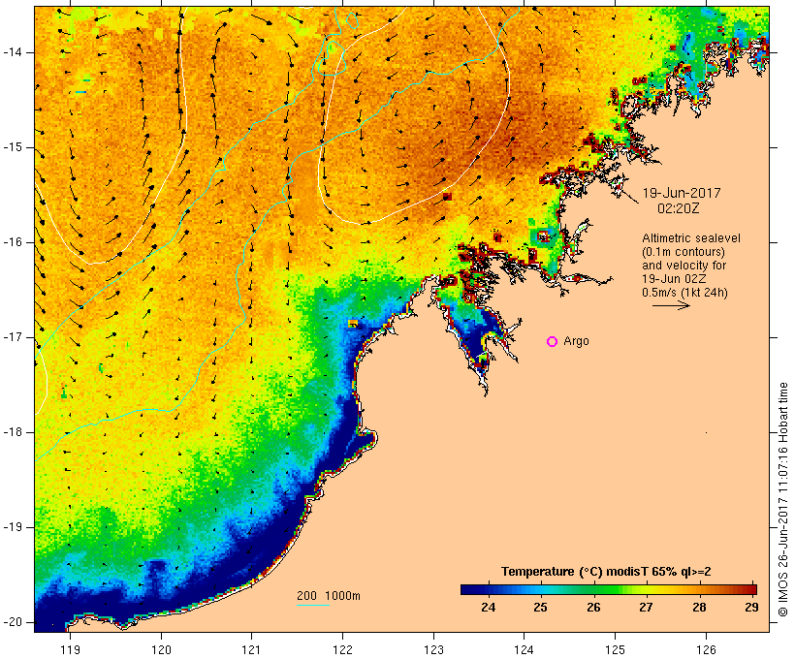The image size is (795, 659).
Task: Click the colorbar tick label '27'
Action: click(646, 608)
